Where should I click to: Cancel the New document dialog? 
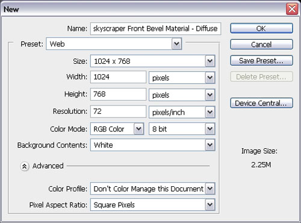pyautogui.click(x=261, y=45)
